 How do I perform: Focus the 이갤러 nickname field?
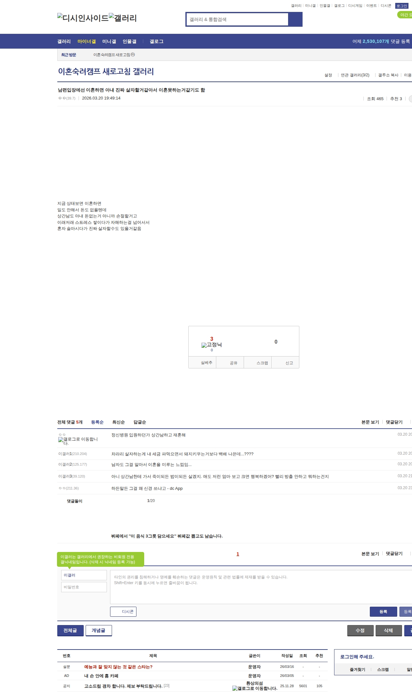[84, 575]
